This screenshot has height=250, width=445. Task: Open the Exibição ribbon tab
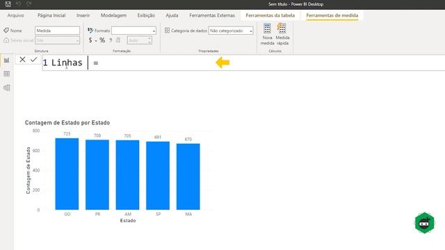click(x=146, y=15)
